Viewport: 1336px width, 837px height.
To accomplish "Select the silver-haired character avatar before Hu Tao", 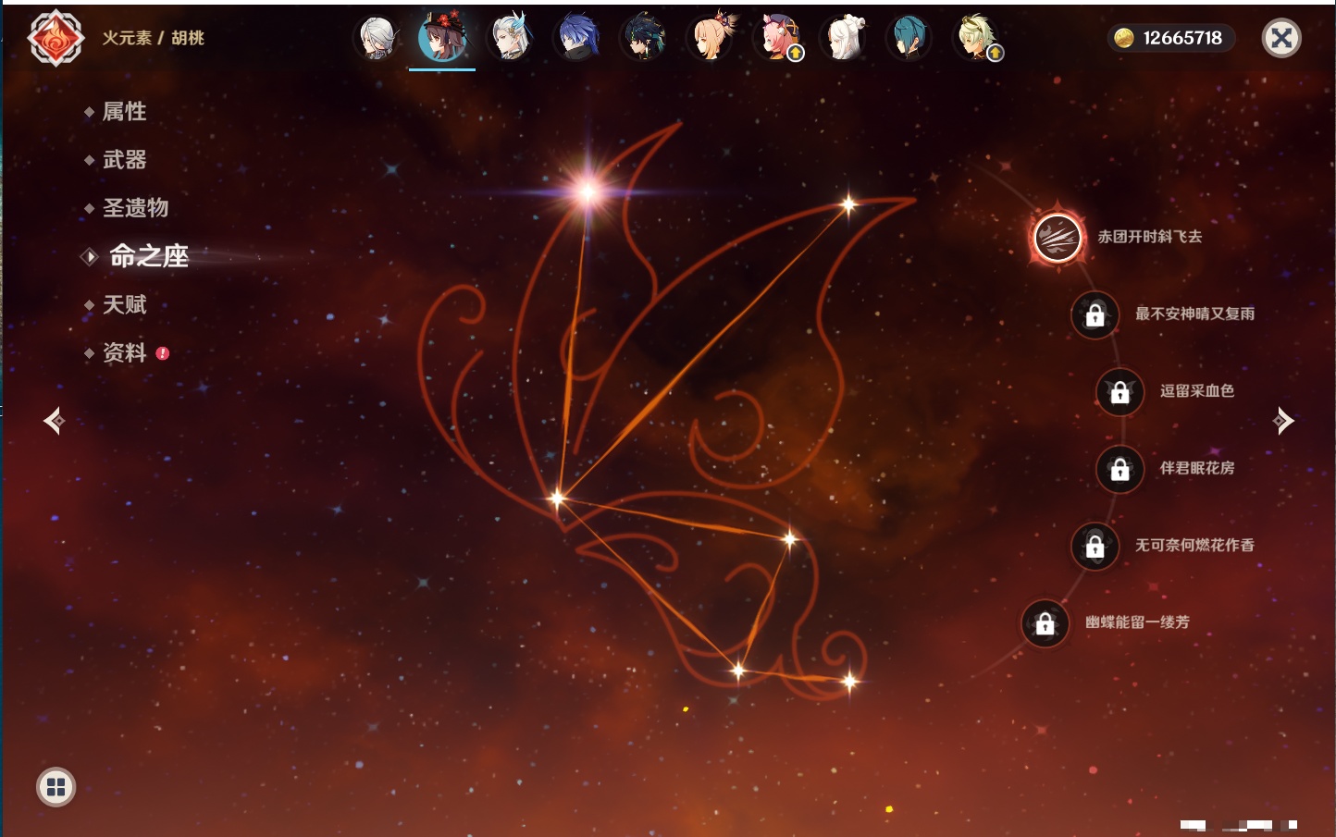I will point(377,38).
